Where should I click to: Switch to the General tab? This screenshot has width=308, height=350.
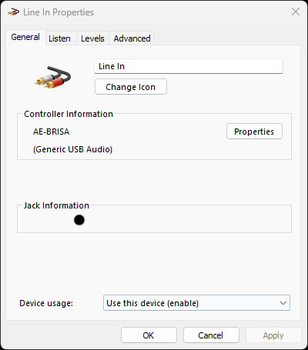point(25,37)
